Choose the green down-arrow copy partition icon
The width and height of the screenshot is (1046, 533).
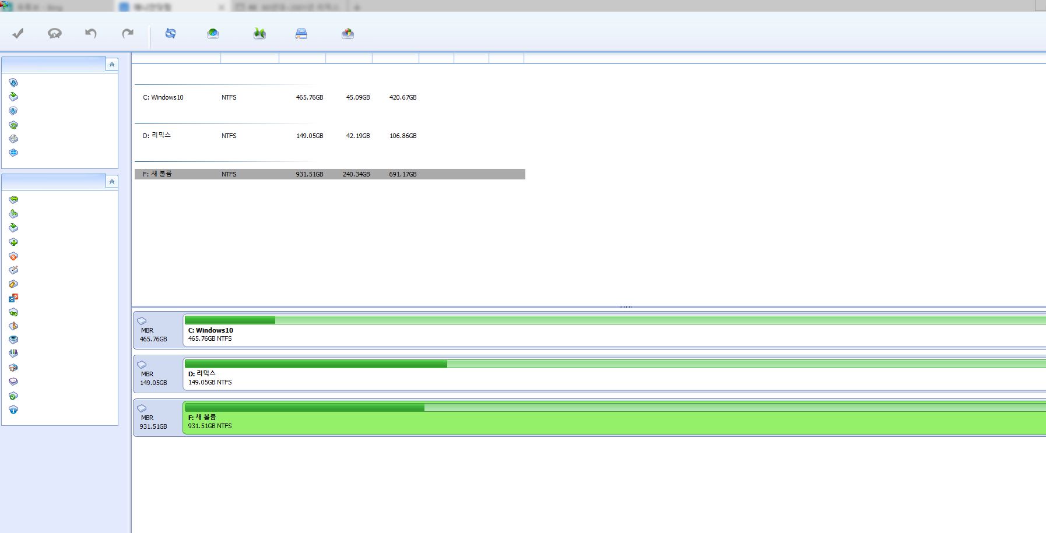pos(13,228)
